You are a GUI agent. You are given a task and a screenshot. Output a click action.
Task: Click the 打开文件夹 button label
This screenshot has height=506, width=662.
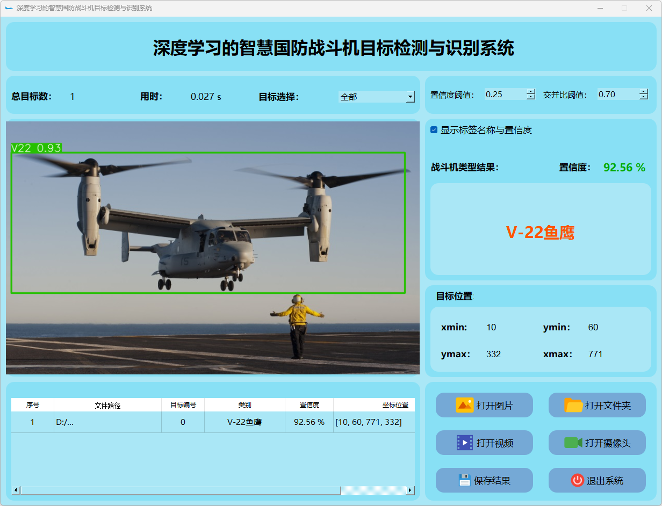tap(608, 406)
